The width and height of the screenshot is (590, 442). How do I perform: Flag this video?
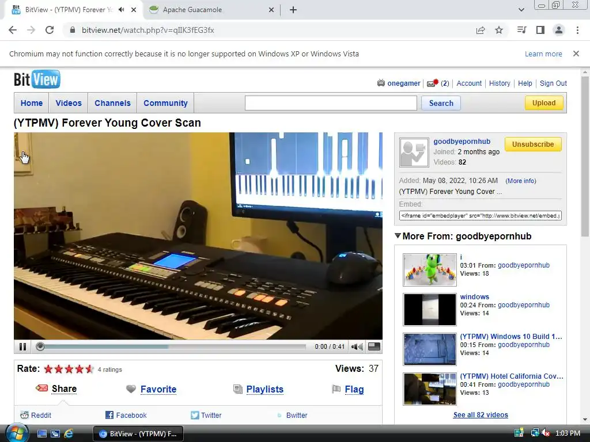coord(354,389)
